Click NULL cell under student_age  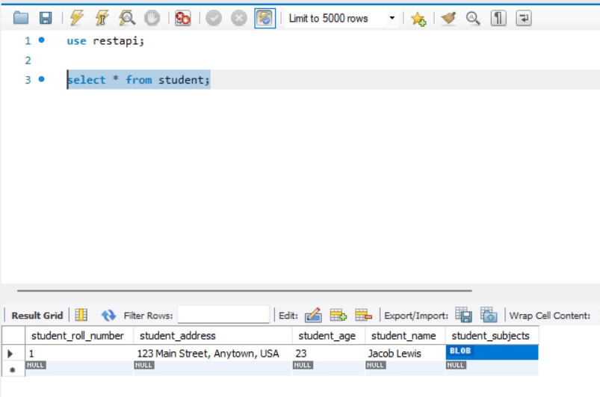click(329, 368)
